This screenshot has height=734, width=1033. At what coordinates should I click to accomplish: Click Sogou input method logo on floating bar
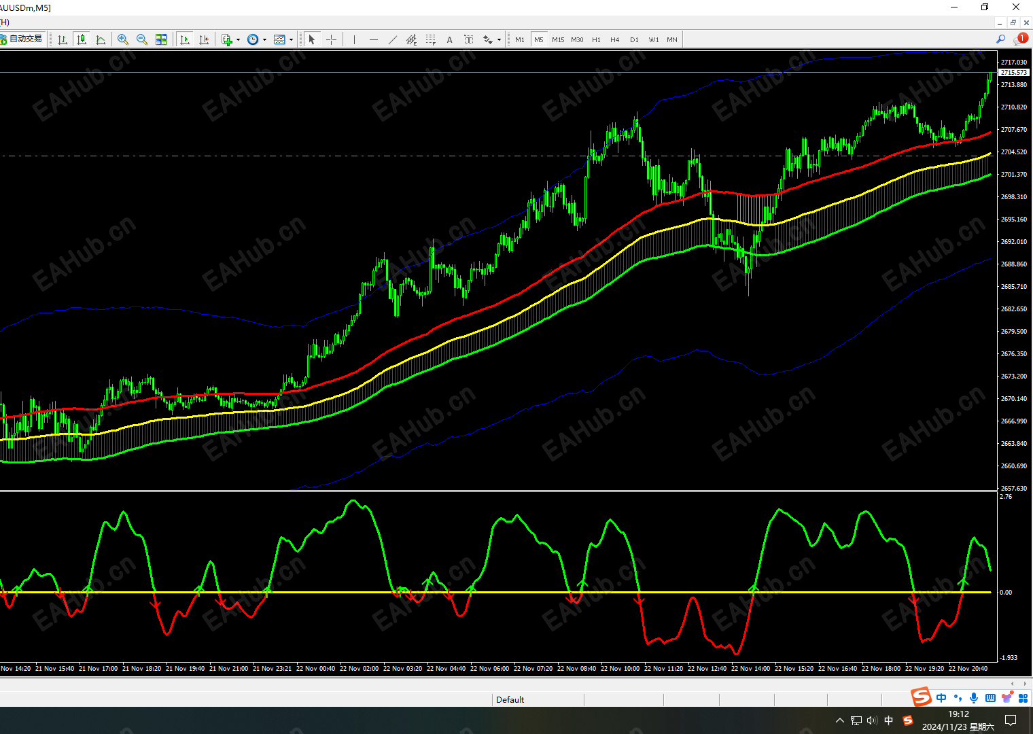pyautogui.click(x=921, y=697)
